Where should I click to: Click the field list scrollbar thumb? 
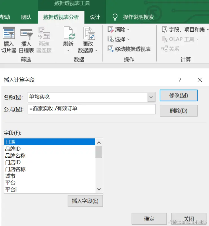coord(99,152)
